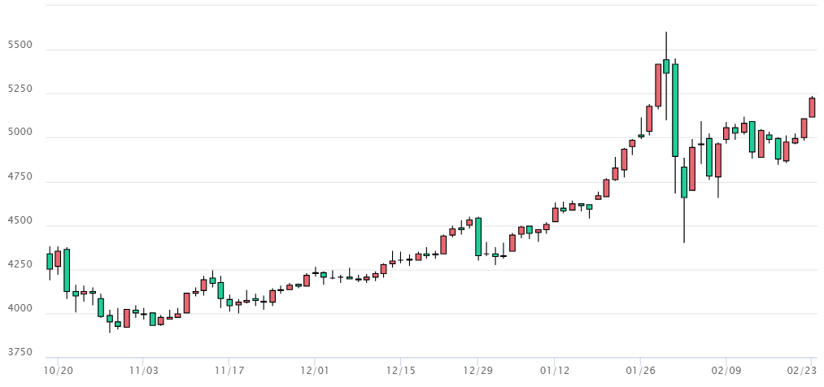Select the 01/12 date on the axis
The image size is (824, 387).
[555, 371]
